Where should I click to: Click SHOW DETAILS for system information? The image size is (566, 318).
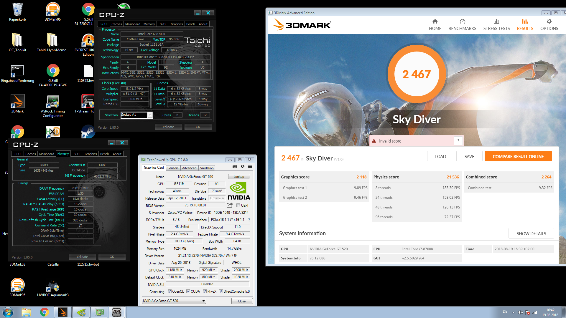tap(531, 233)
